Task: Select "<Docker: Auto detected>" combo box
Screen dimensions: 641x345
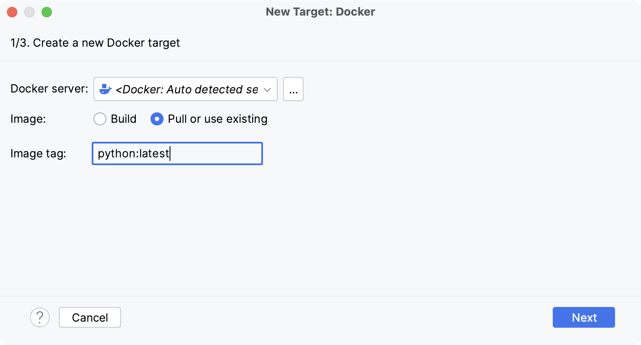Action: point(185,89)
